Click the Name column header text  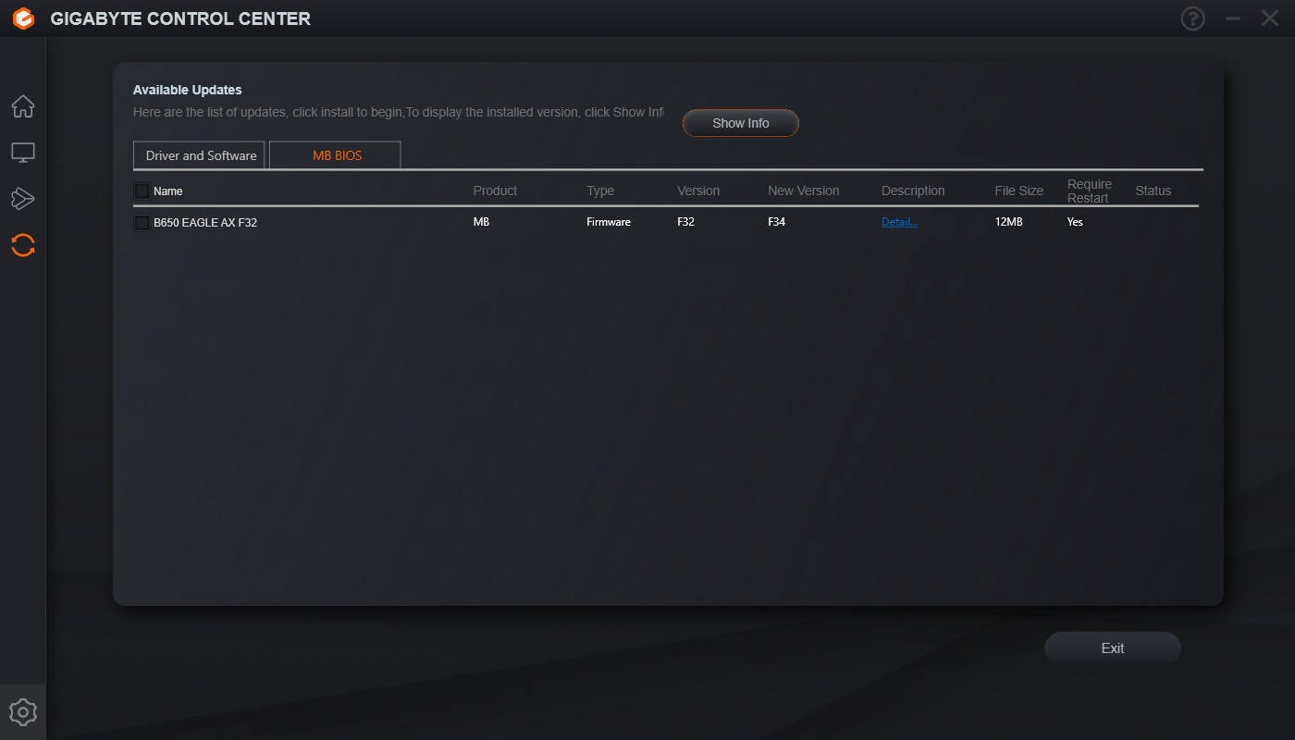(168, 191)
